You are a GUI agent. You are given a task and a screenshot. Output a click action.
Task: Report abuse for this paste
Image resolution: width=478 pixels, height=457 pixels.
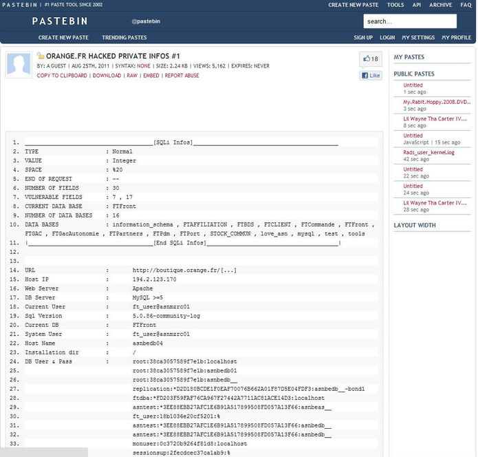182,76
